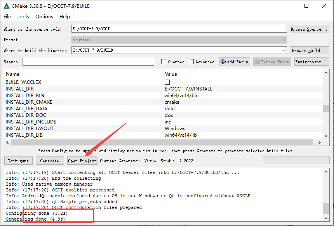The height and width of the screenshot is (226, 334).
Task: Click Open Project button
Action: (82, 161)
